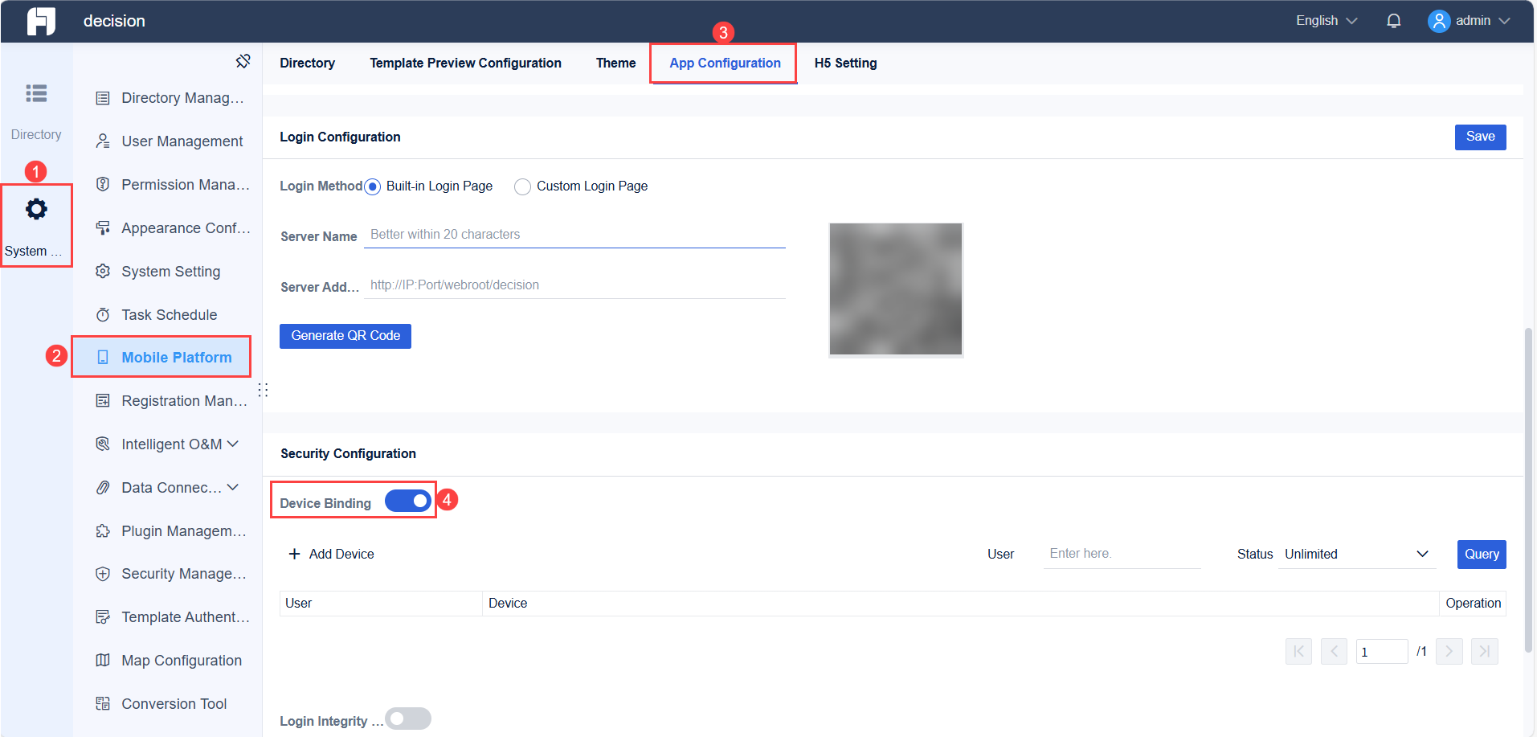Open Task Schedule

(x=170, y=315)
